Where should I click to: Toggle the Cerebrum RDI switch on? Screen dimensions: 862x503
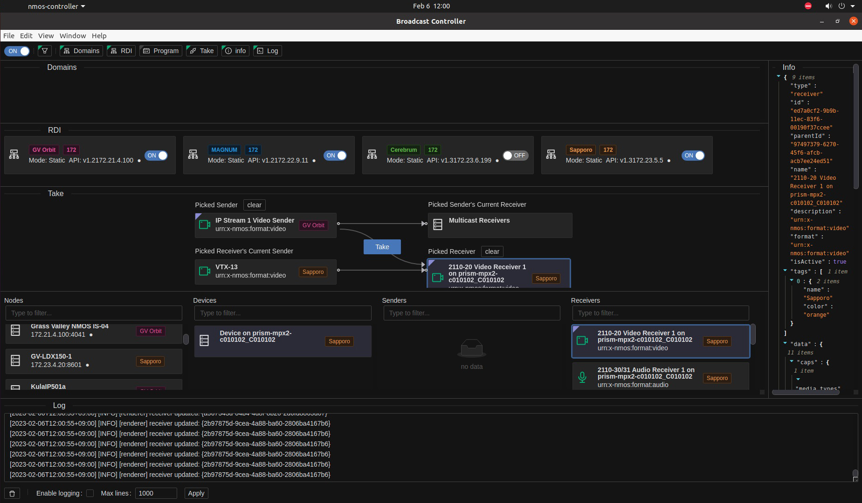[x=515, y=156]
